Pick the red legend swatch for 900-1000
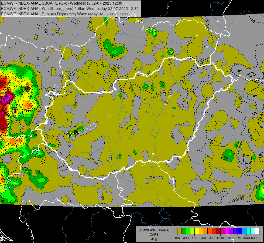This screenshot has width=264, height=243. [x=214, y=231]
